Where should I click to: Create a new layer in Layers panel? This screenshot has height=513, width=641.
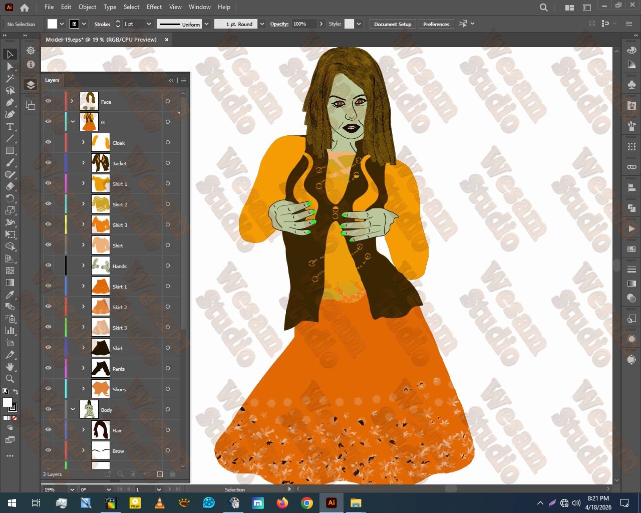click(x=160, y=474)
